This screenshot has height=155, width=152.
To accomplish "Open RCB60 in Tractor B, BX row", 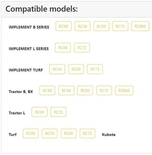I will 124,91.
